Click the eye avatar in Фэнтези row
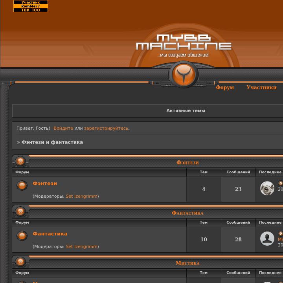The height and width of the screenshot is (283, 283). [x=267, y=188]
